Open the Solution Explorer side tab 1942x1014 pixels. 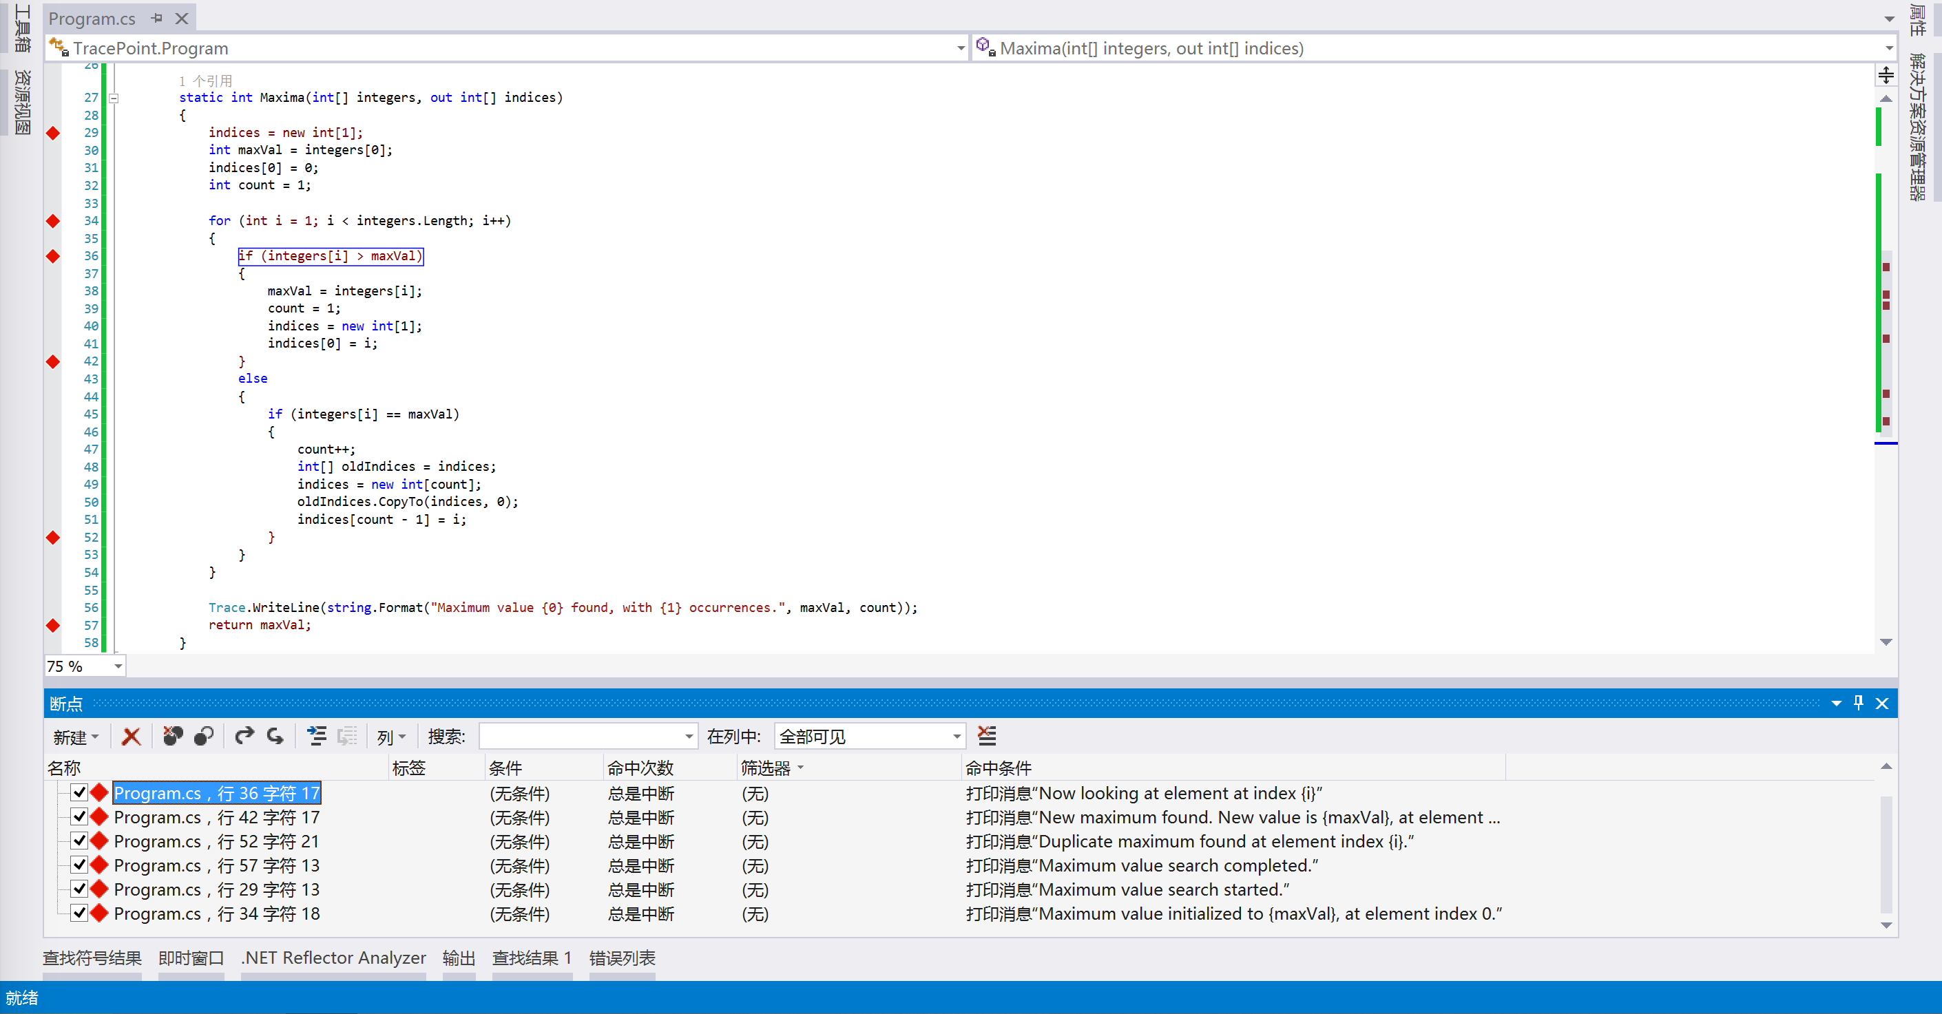[1917, 127]
